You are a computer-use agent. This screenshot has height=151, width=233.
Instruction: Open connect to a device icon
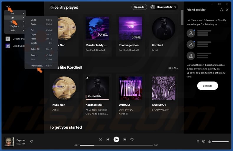coord(204,142)
